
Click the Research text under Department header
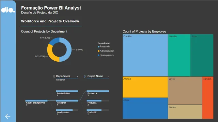click(60, 80)
